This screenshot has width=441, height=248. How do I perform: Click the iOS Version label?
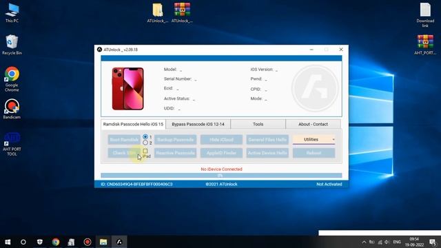[262, 69]
